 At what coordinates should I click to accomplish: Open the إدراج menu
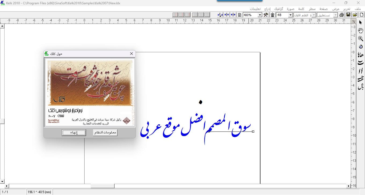point(267,9)
